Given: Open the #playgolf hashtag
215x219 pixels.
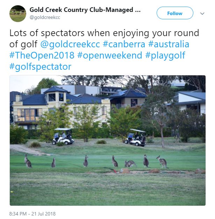Looking at the screenshot, I should pos(165,56).
